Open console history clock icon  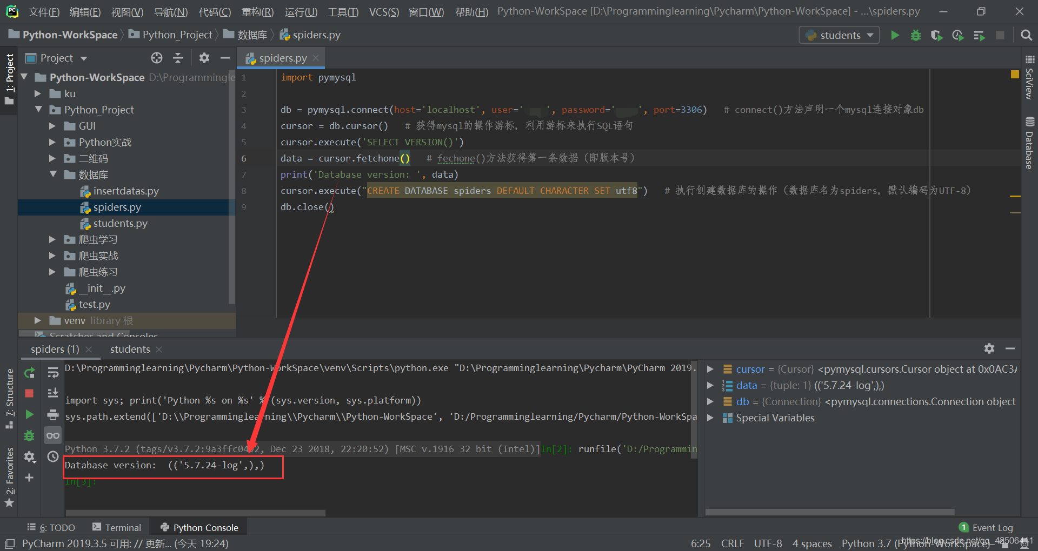coord(53,457)
